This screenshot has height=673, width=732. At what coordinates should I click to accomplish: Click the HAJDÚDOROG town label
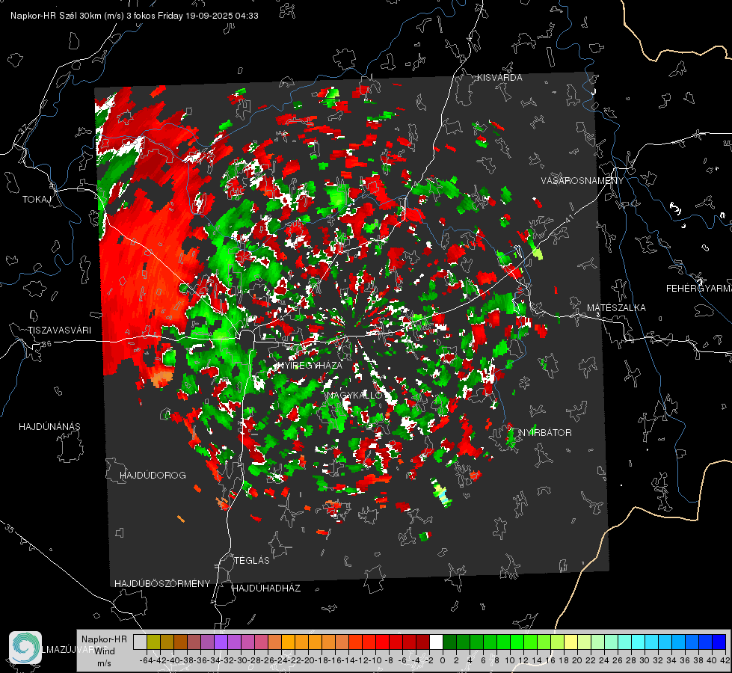[x=153, y=475]
